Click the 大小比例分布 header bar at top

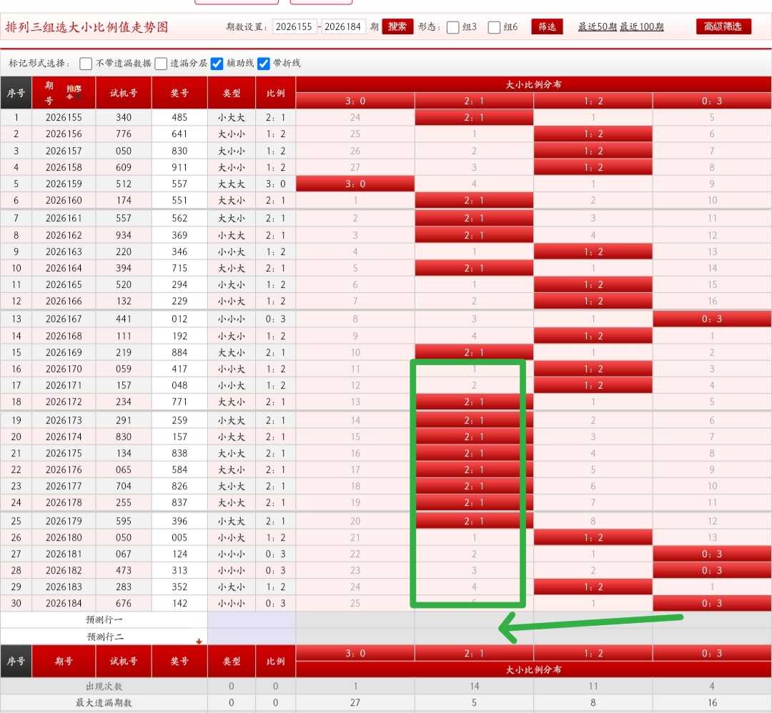pyautogui.click(x=533, y=84)
